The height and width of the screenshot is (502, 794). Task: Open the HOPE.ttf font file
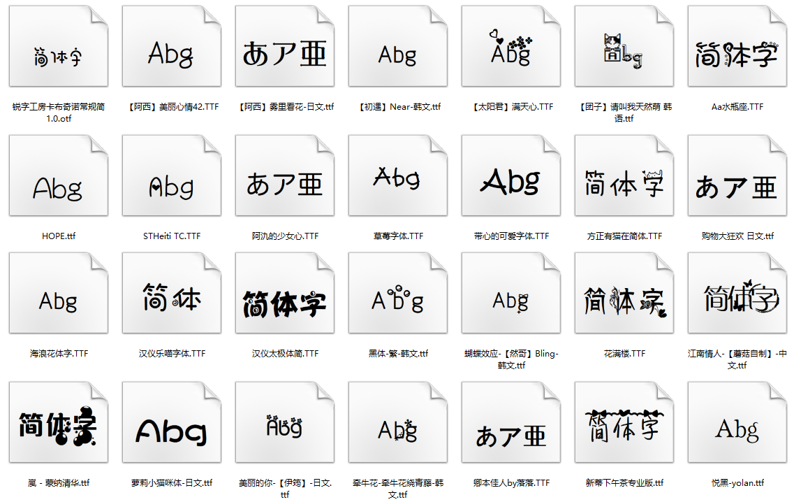(x=59, y=176)
